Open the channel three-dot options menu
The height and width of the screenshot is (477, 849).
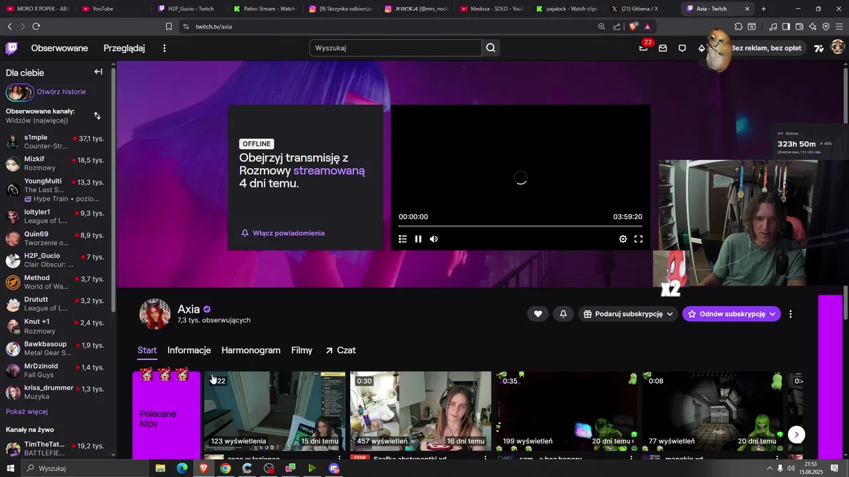(790, 314)
